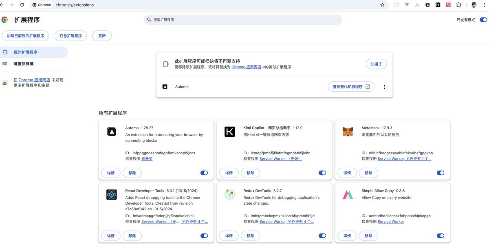Image resolution: width=489 pixels, height=244 pixels.
Task: Click the greyed Vue devtools icon in the toolbar
Action: pos(407,5)
